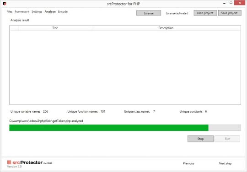Image resolution: width=247 pixels, height=172 pixels.
Task: Click Unique function names count 101
Action: click(103, 111)
